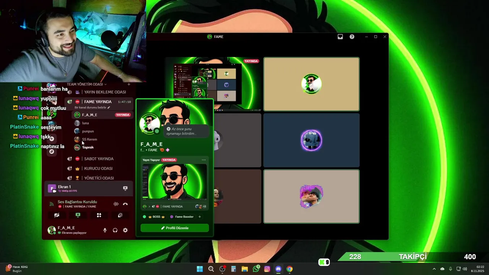Select user SS Kerem in the voice list
The height and width of the screenshot is (275, 489).
tap(102, 139)
